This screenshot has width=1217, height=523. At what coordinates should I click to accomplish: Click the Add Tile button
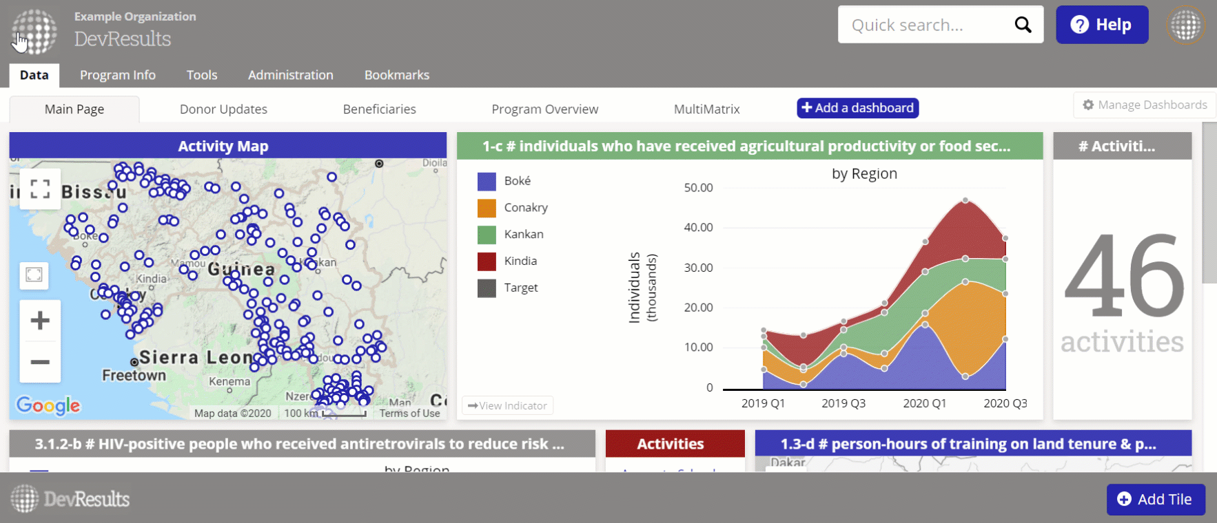[x=1156, y=500]
